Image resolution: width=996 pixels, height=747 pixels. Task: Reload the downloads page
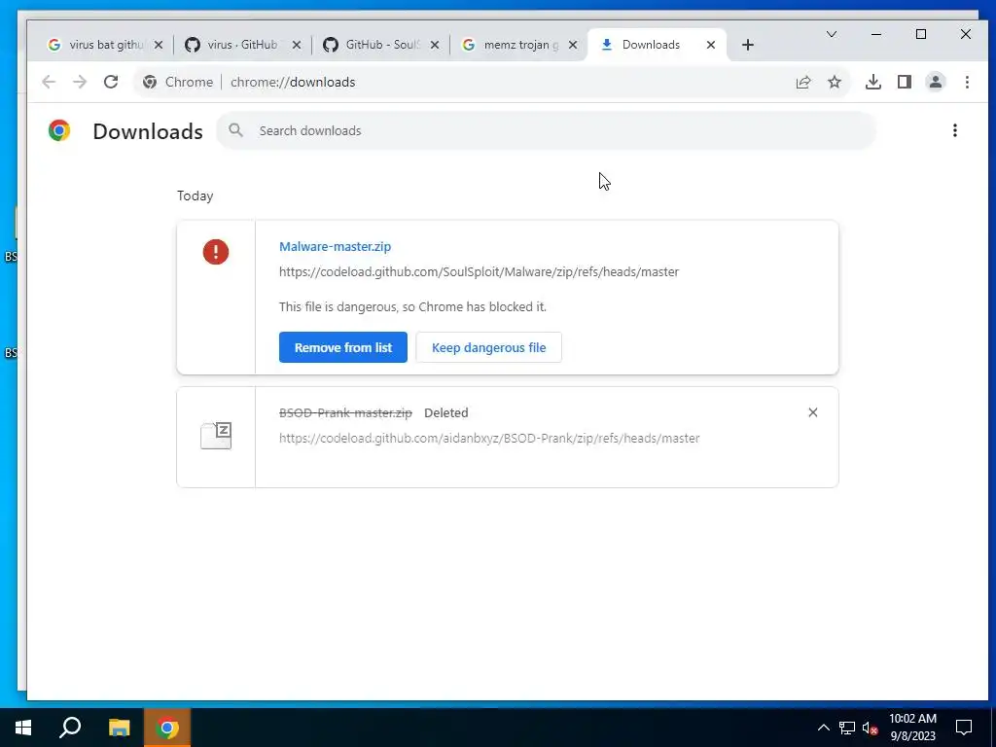[x=111, y=82]
